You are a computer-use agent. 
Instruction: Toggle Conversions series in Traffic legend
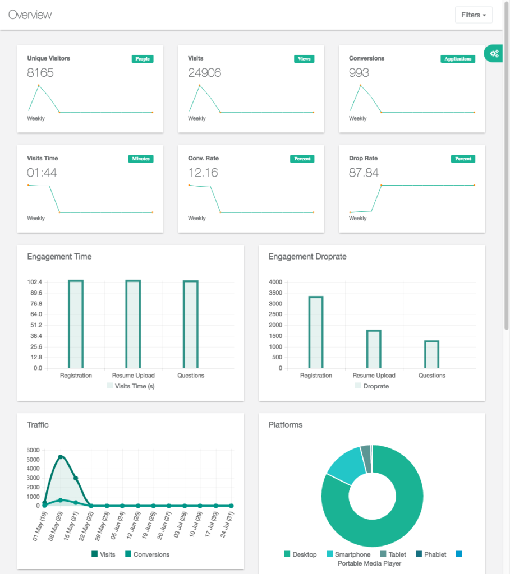147,554
